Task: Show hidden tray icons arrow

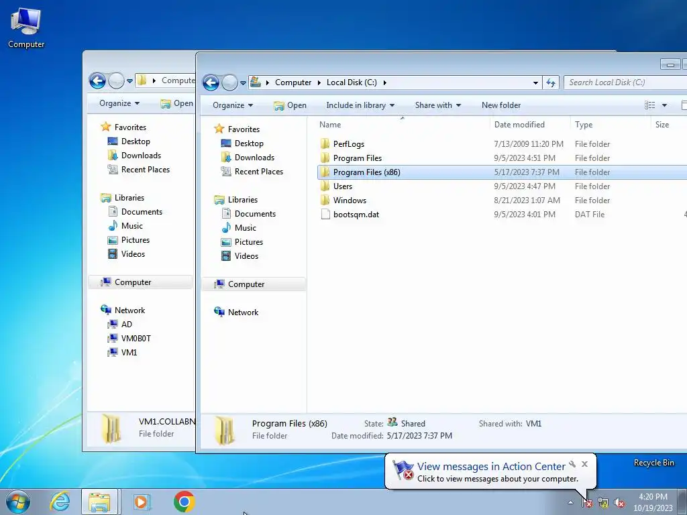Action: [570, 502]
